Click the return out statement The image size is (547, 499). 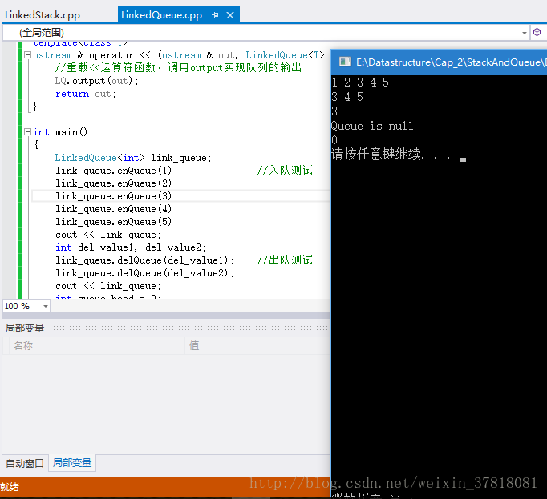pyautogui.click(x=86, y=94)
